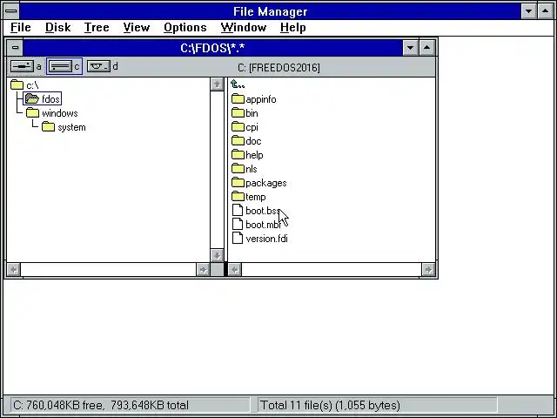The height and width of the screenshot is (418, 557).
Task: Maximize the File Manager window
Action: 546,11
